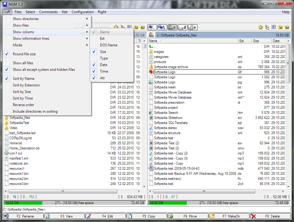Click the icon1.ico file icon
294x222 pixels.
pyautogui.click(x=7, y=153)
